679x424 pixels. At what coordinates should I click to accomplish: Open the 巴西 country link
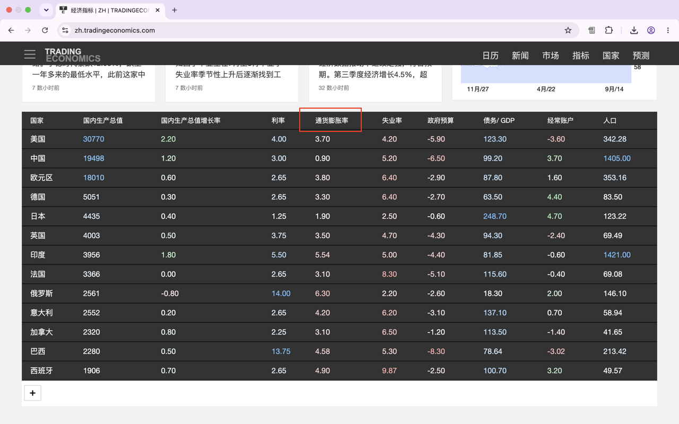tap(38, 351)
